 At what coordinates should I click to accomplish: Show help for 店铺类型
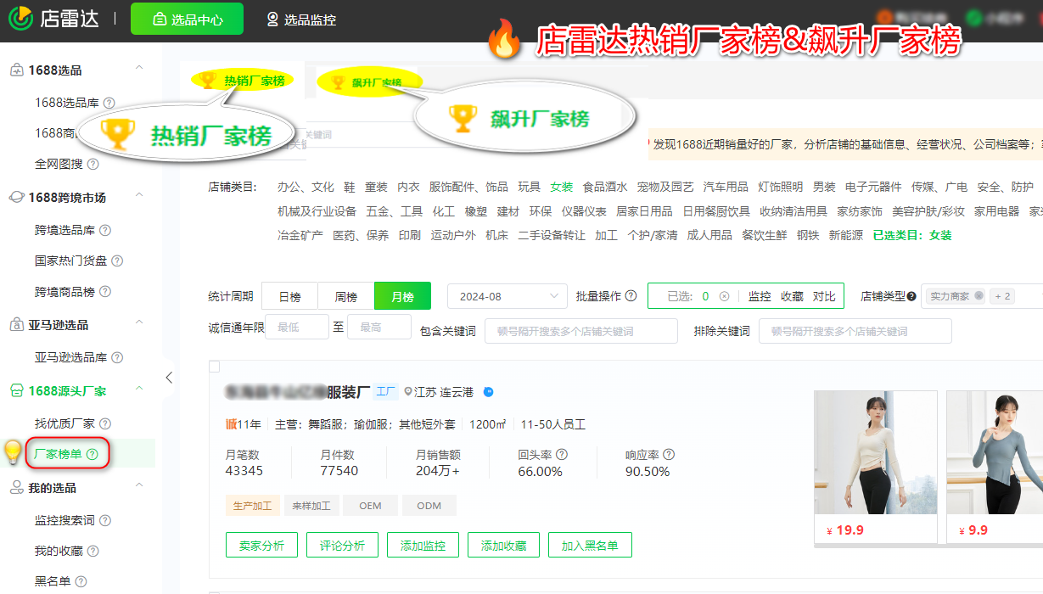pyautogui.click(x=911, y=297)
